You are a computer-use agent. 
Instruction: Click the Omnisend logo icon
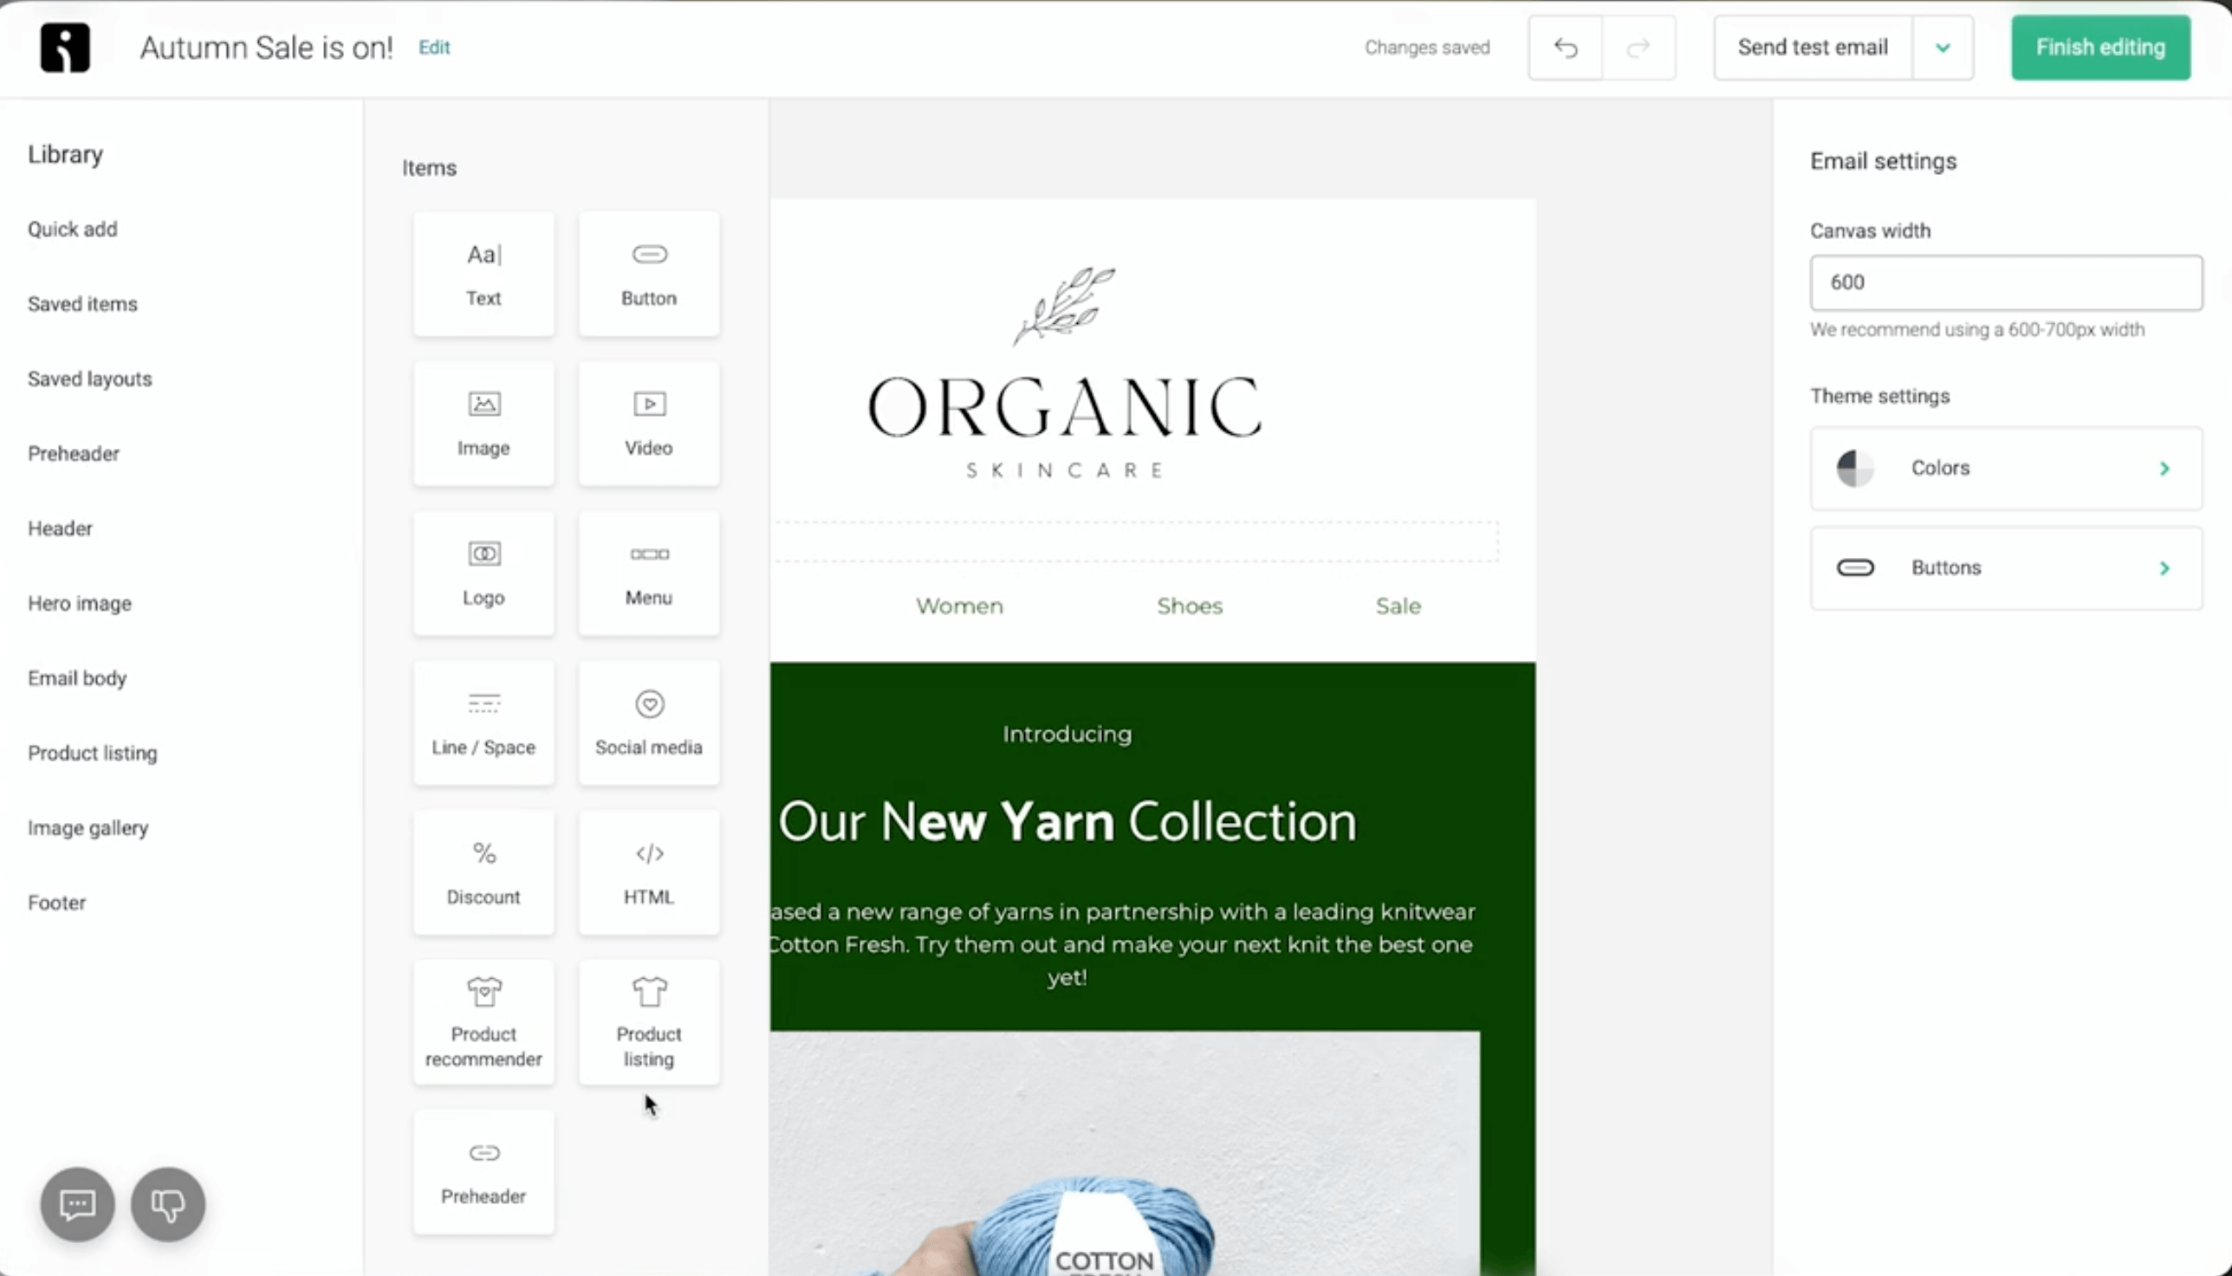(x=65, y=48)
